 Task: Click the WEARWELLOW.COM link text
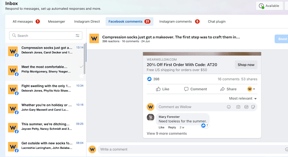[162, 59]
